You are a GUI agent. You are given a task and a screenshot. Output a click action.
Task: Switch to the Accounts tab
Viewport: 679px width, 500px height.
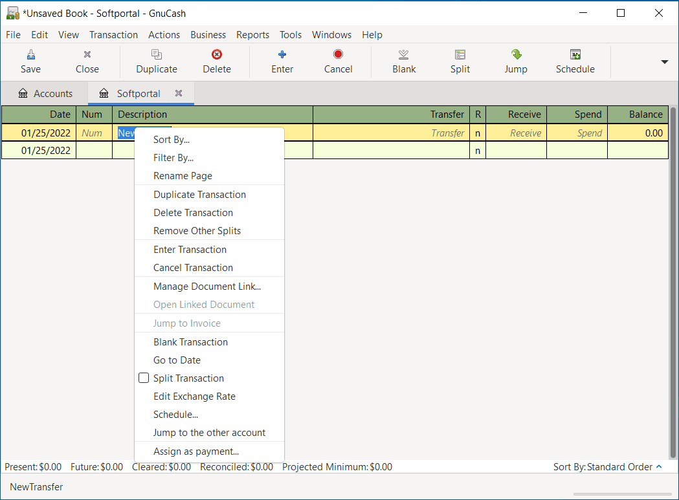45,94
